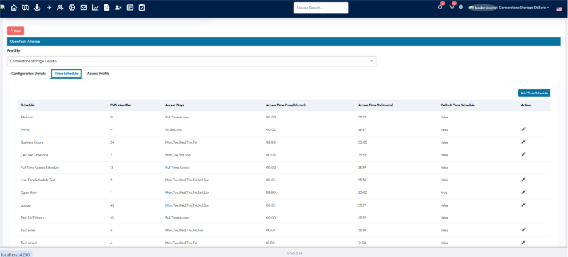
Task: Edit the Business Hours schedule pencil icon
Action: pyautogui.click(x=523, y=142)
